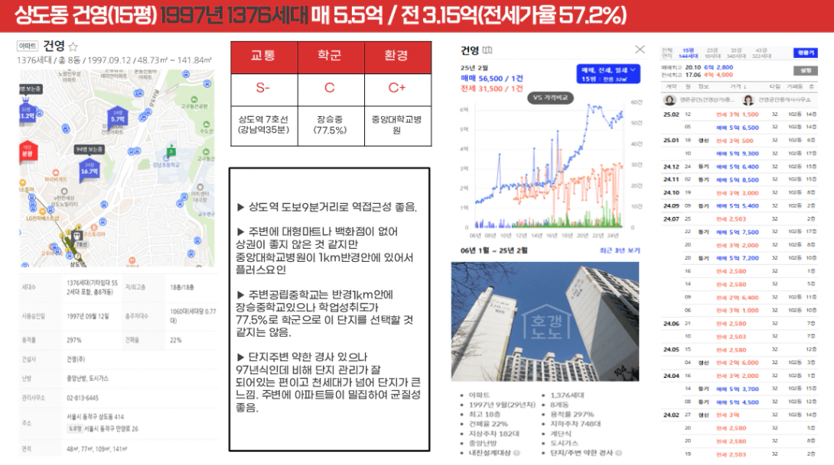Screen dimensions: 834x465
Task: Click the blue button beside the area tabs
Action: click(805, 53)
